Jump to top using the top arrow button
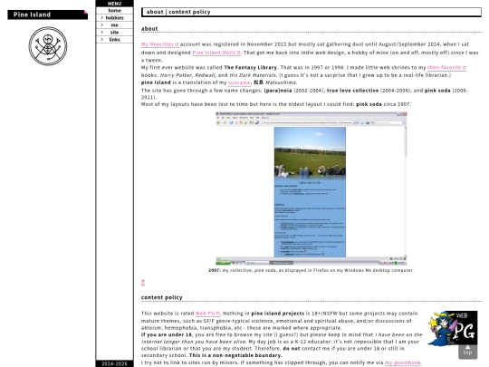Image resolution: width=489 pixels, height=367 pixels. tap(467, 350)
